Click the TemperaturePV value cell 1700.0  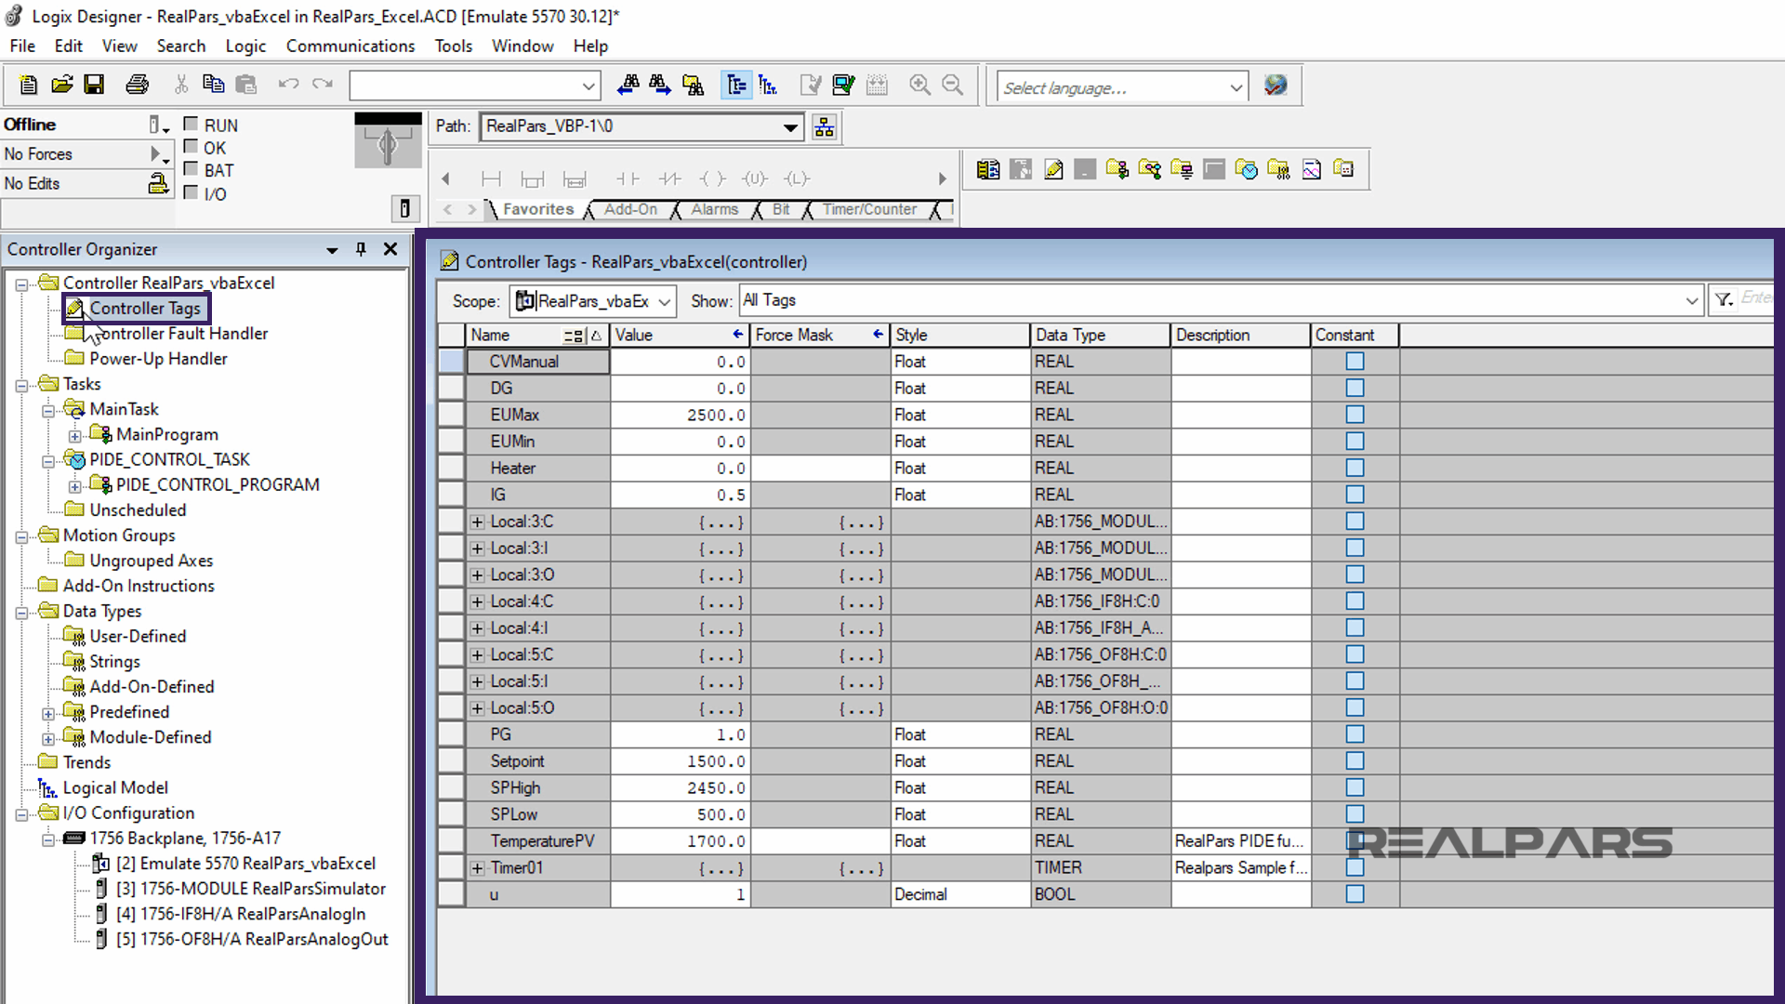click(680, 841)
